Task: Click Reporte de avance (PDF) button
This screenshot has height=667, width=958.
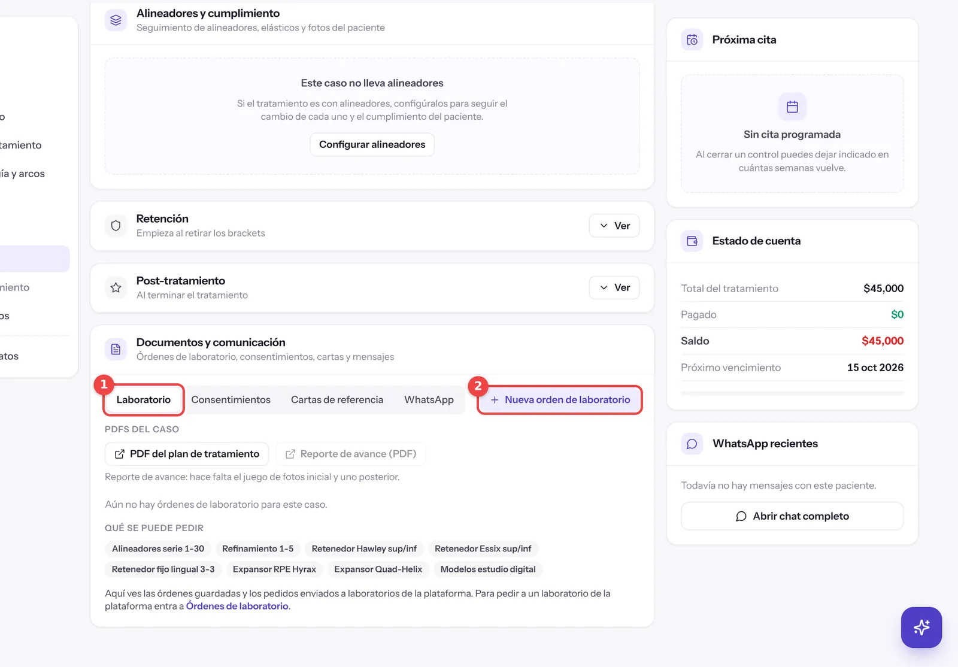Action: click(350, 454)
